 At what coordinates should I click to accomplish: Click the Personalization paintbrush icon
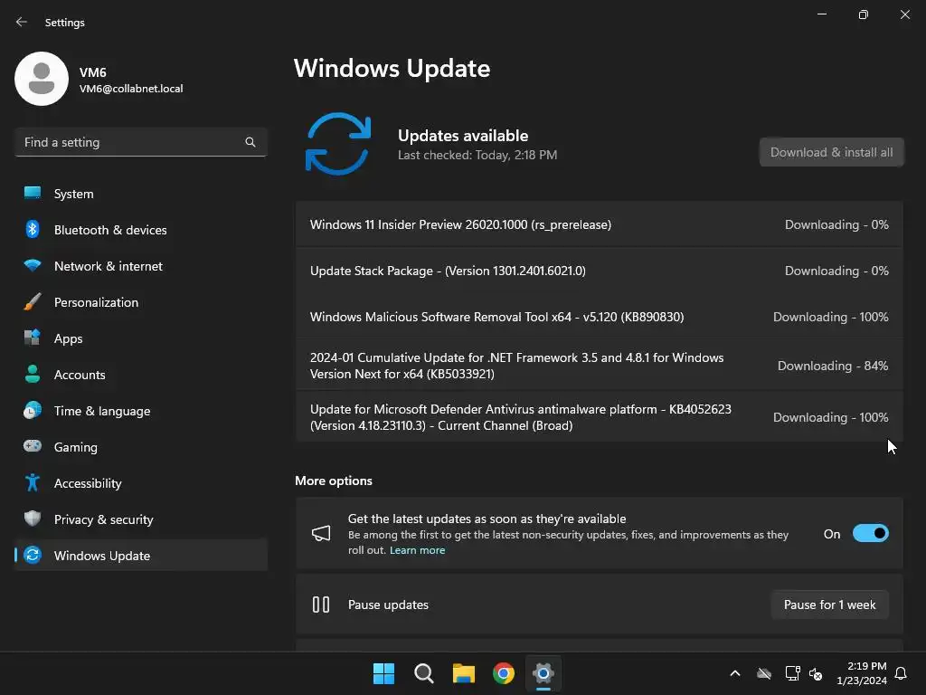click(x=33, y=301)
